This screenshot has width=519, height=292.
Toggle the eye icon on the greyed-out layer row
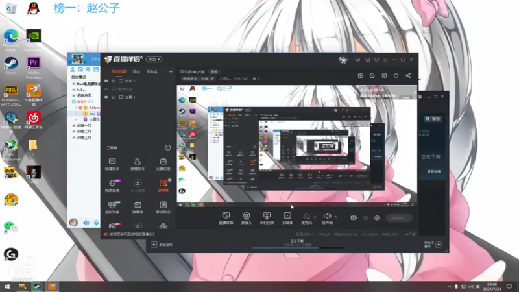(106, 89)
